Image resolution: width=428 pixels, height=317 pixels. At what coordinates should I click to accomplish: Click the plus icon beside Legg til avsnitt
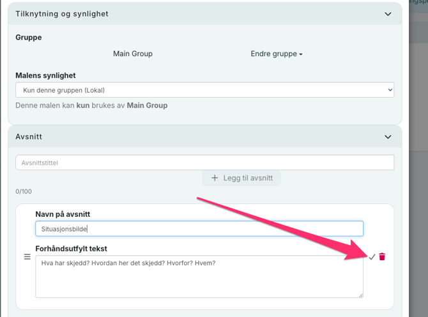point(215,178)
